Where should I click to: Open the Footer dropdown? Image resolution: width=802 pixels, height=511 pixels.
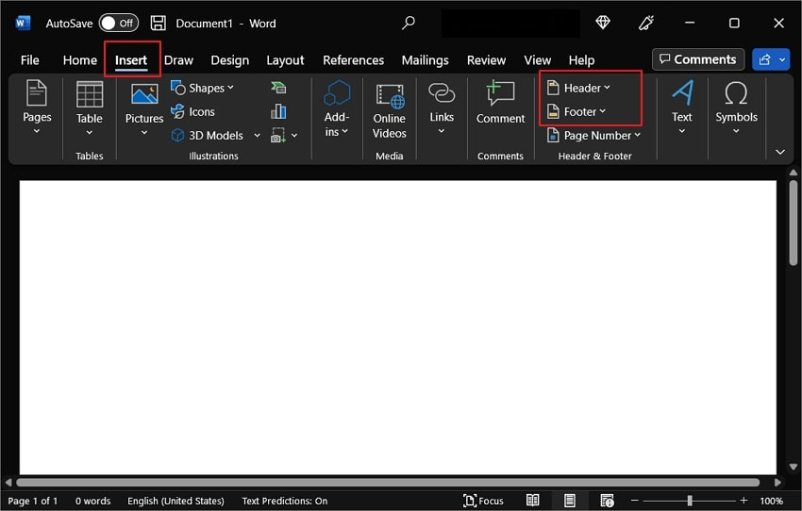coord(576,111)
